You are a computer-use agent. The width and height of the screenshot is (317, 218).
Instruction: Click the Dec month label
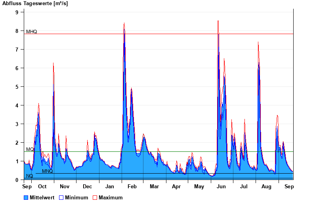(x=87, y=186)
